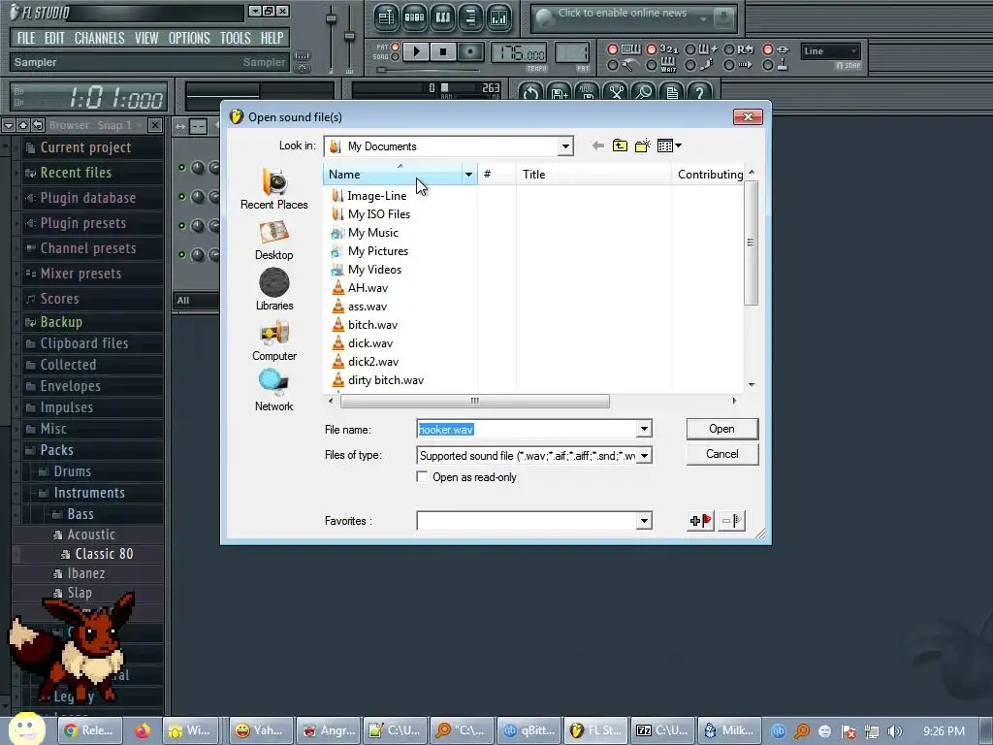Expand the Packs folder in browser

pos(57,450)
